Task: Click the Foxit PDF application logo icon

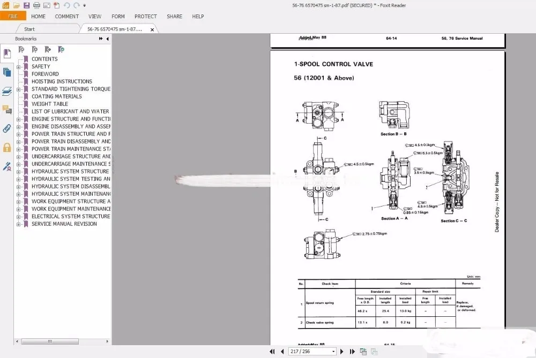Action: 6,5
